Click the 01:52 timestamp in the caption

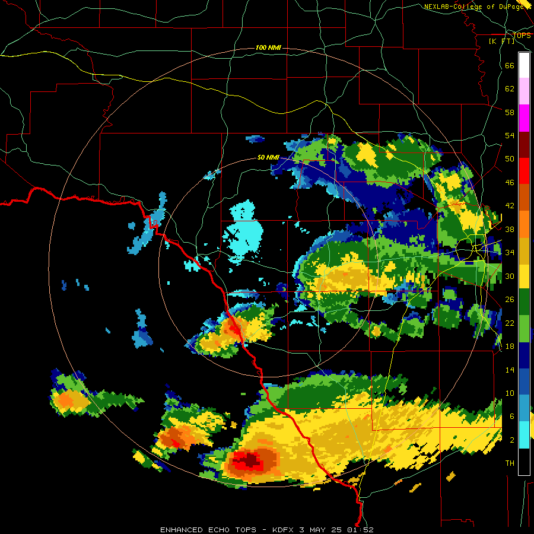pos(361,530)
